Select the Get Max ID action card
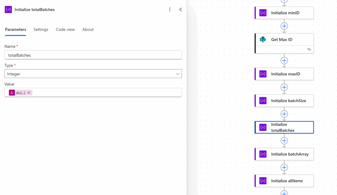Screen dimensions: 337x195 click(x=284, y=43)
